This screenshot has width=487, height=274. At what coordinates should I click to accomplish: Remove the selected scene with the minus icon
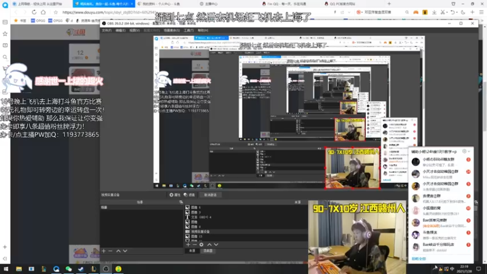coord(110,251)
